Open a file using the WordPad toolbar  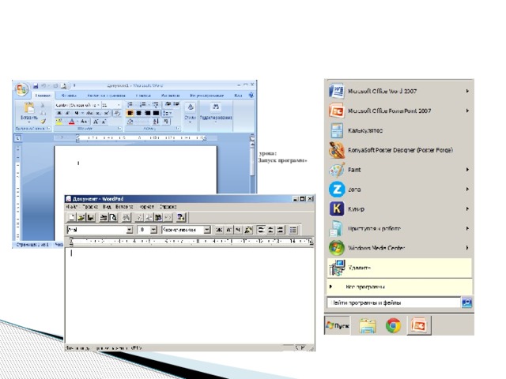81,218
